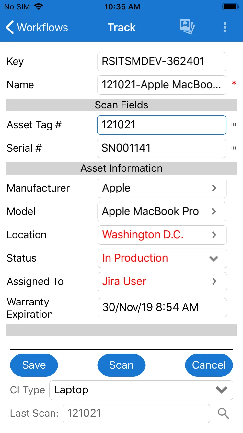Open the Manufacturer Apple picker
Image resolution: width=243 pixels, height=433 pixels.
pyautogui.click(x=162, y=188)
